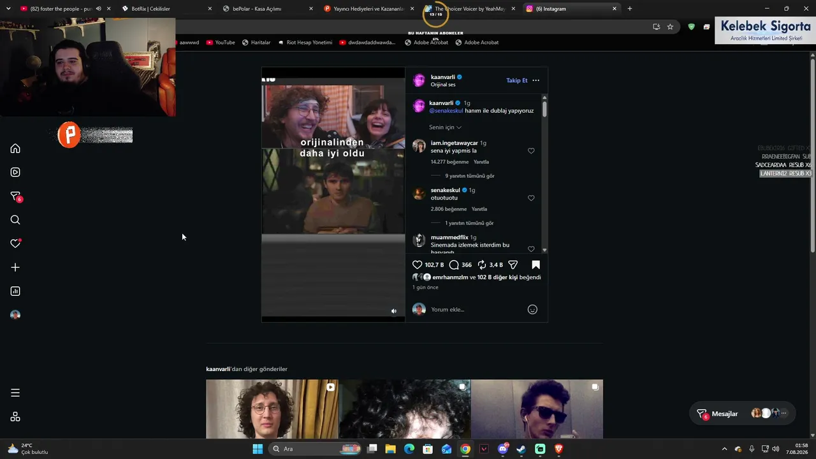Viewport: 816px width, 459px height.
Task: Repost the reel using the repost icon
Action: coord(482,265)
